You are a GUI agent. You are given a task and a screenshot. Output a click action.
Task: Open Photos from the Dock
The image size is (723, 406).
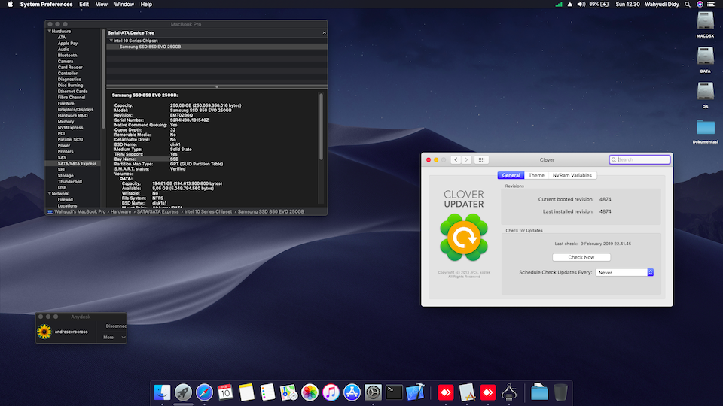tap(310, 392)
